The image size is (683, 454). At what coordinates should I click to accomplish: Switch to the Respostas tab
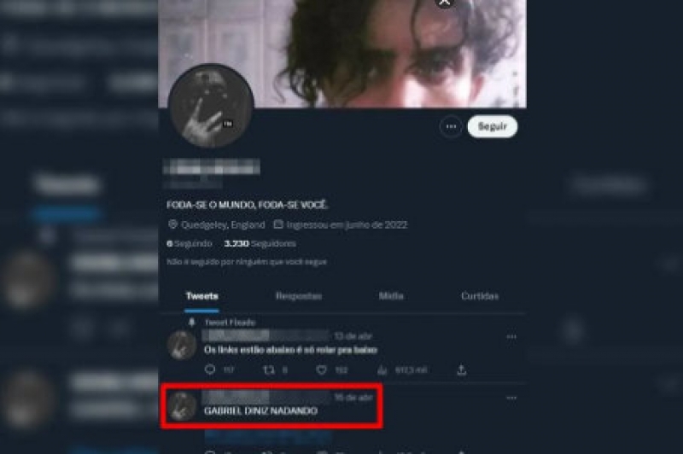point(298,296)
